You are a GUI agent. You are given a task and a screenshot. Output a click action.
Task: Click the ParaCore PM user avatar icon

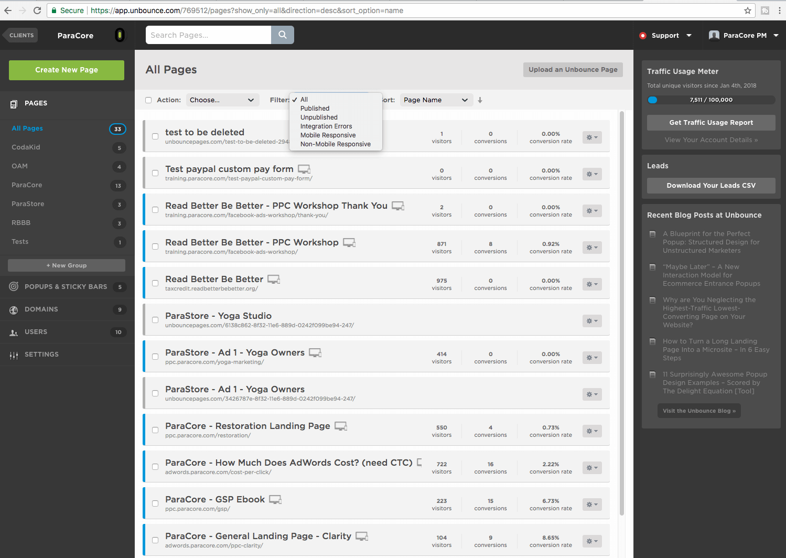(x=714, y=35)
